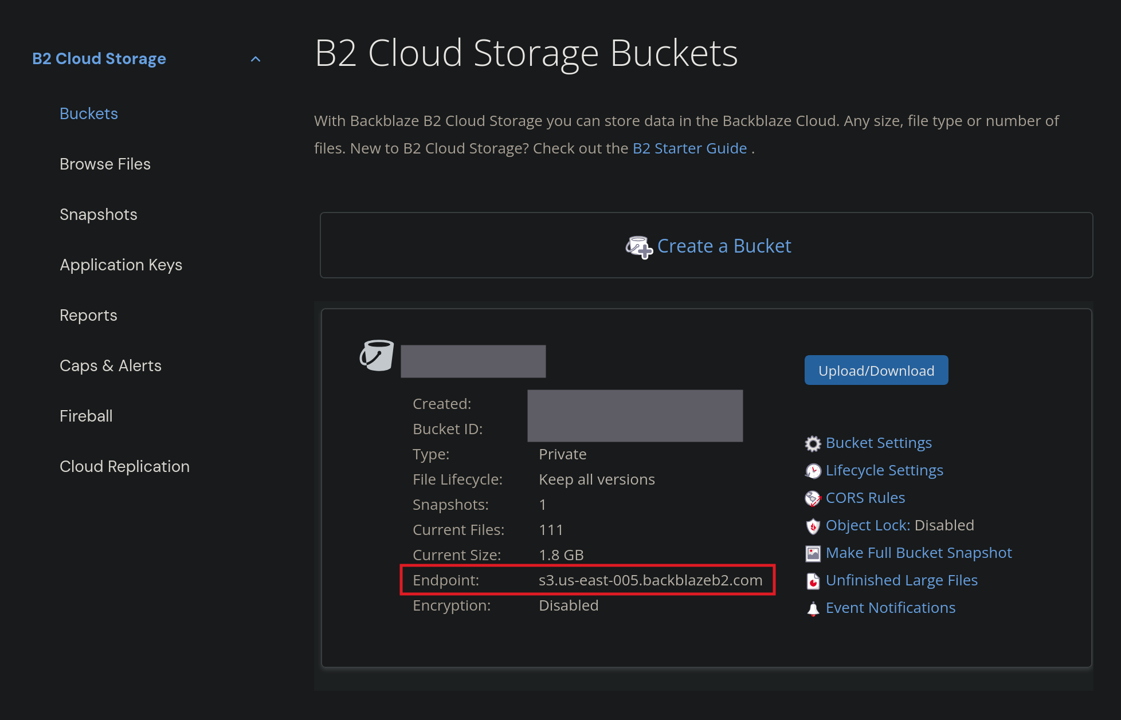Click the Event Notifications bell icon
The image size is (1121, 720).
coord(813,608)
